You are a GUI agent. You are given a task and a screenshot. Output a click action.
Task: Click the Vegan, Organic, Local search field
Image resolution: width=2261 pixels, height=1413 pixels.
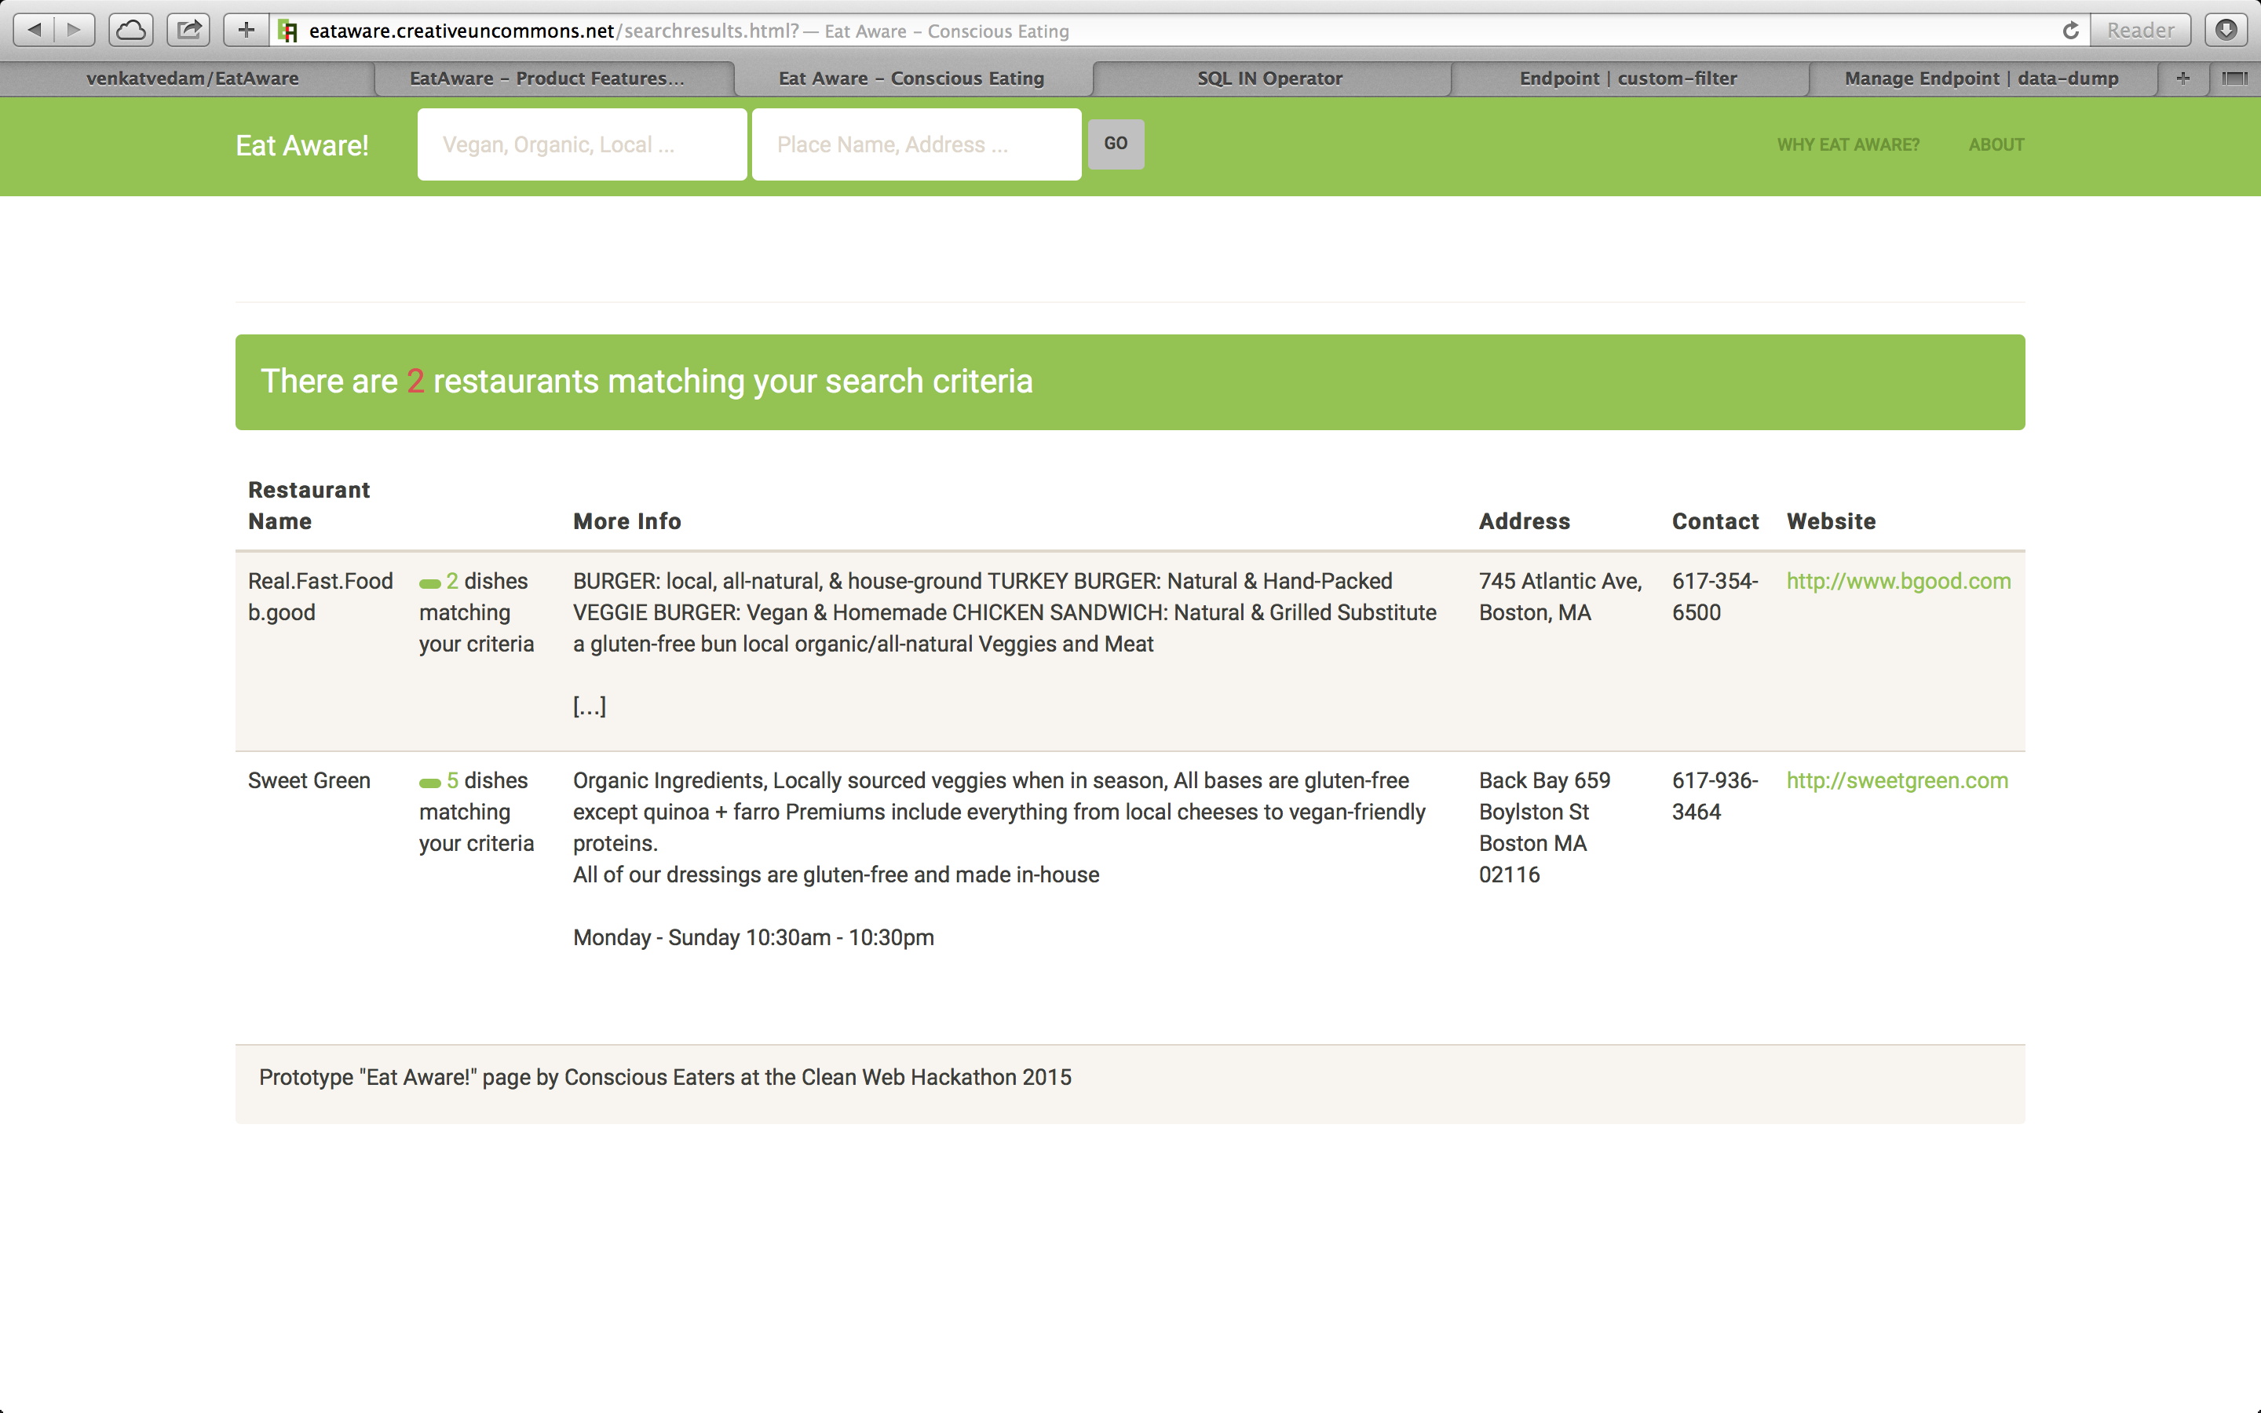582,145
